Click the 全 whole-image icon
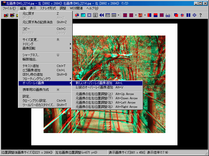Image resolution: width=209 pixels, height=156 pixels. pos(95,15)
